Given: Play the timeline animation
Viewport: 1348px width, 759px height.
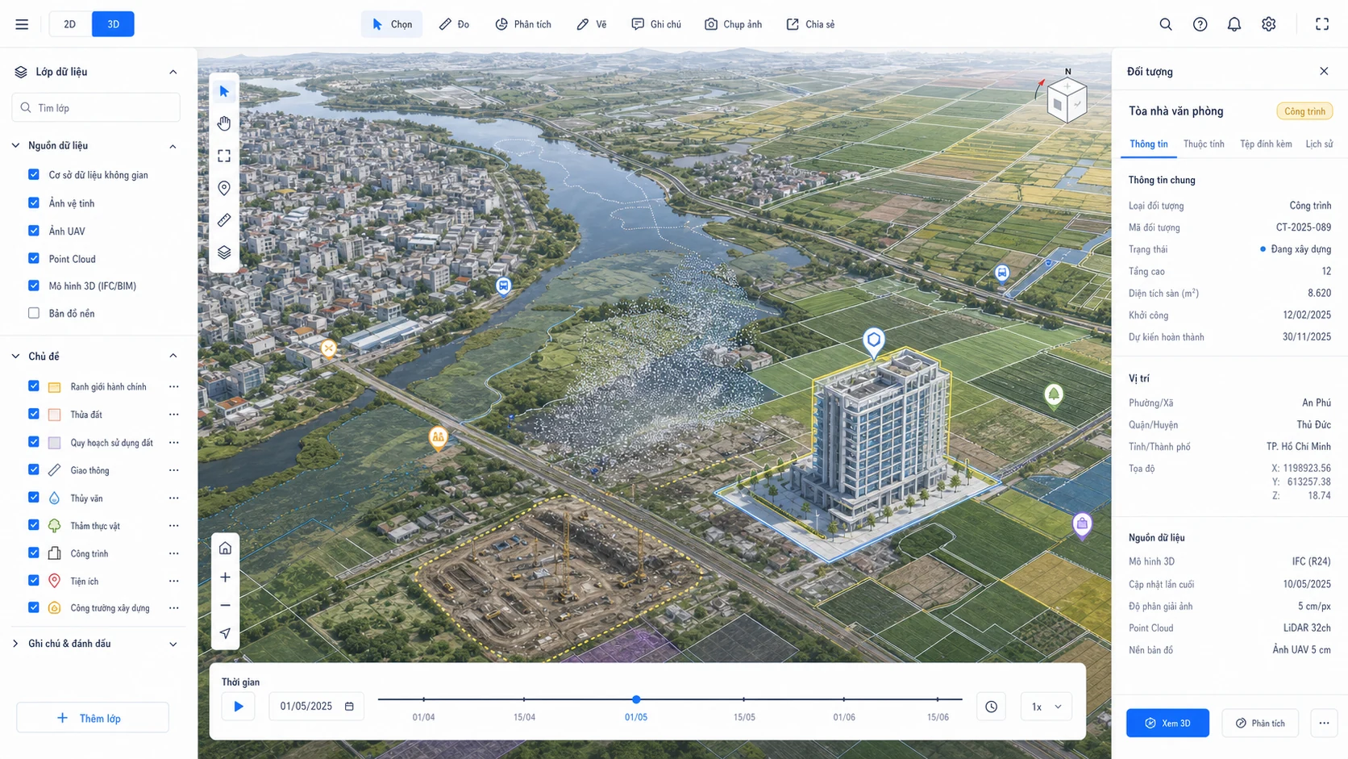Looking at the screenshot, I should point(239,707).
